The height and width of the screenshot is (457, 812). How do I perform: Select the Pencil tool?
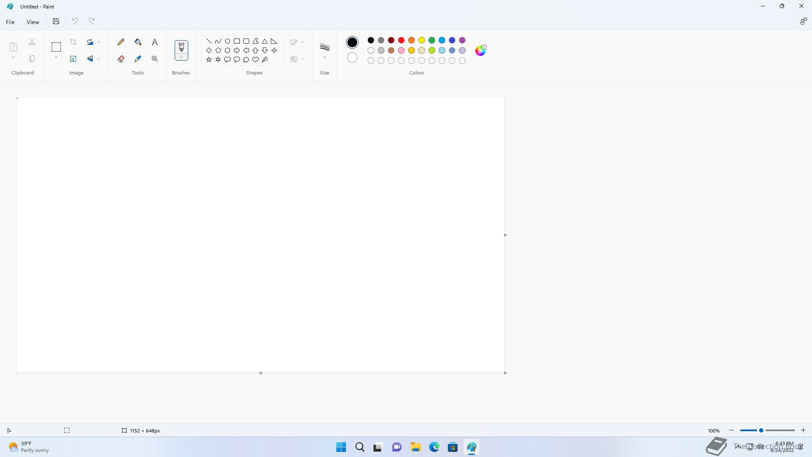[121, 42]
